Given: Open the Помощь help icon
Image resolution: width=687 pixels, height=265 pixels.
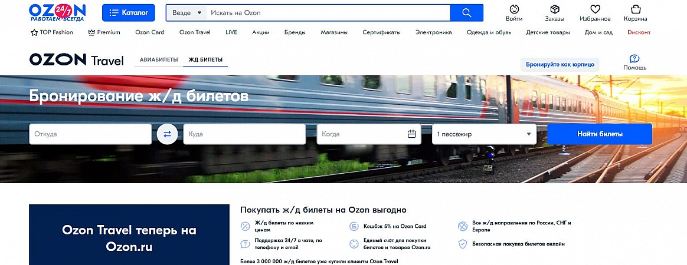Looking at the screenshot, I should (x=634, y=59).
